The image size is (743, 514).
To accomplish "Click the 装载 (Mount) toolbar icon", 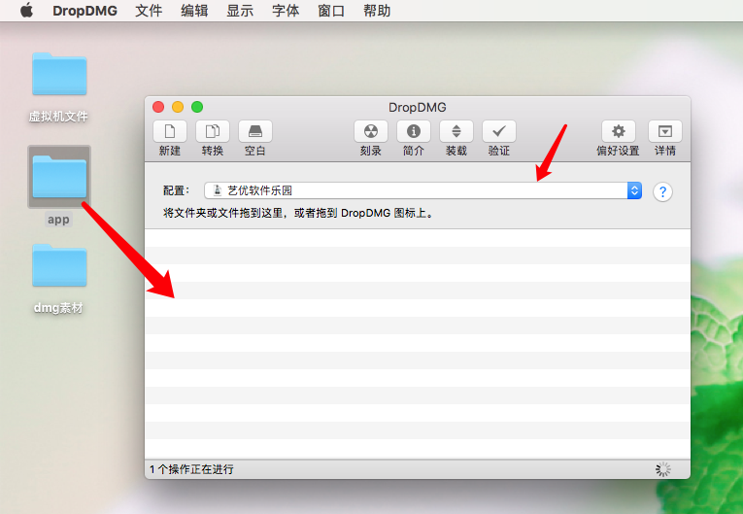I will (x=456, y=131).
